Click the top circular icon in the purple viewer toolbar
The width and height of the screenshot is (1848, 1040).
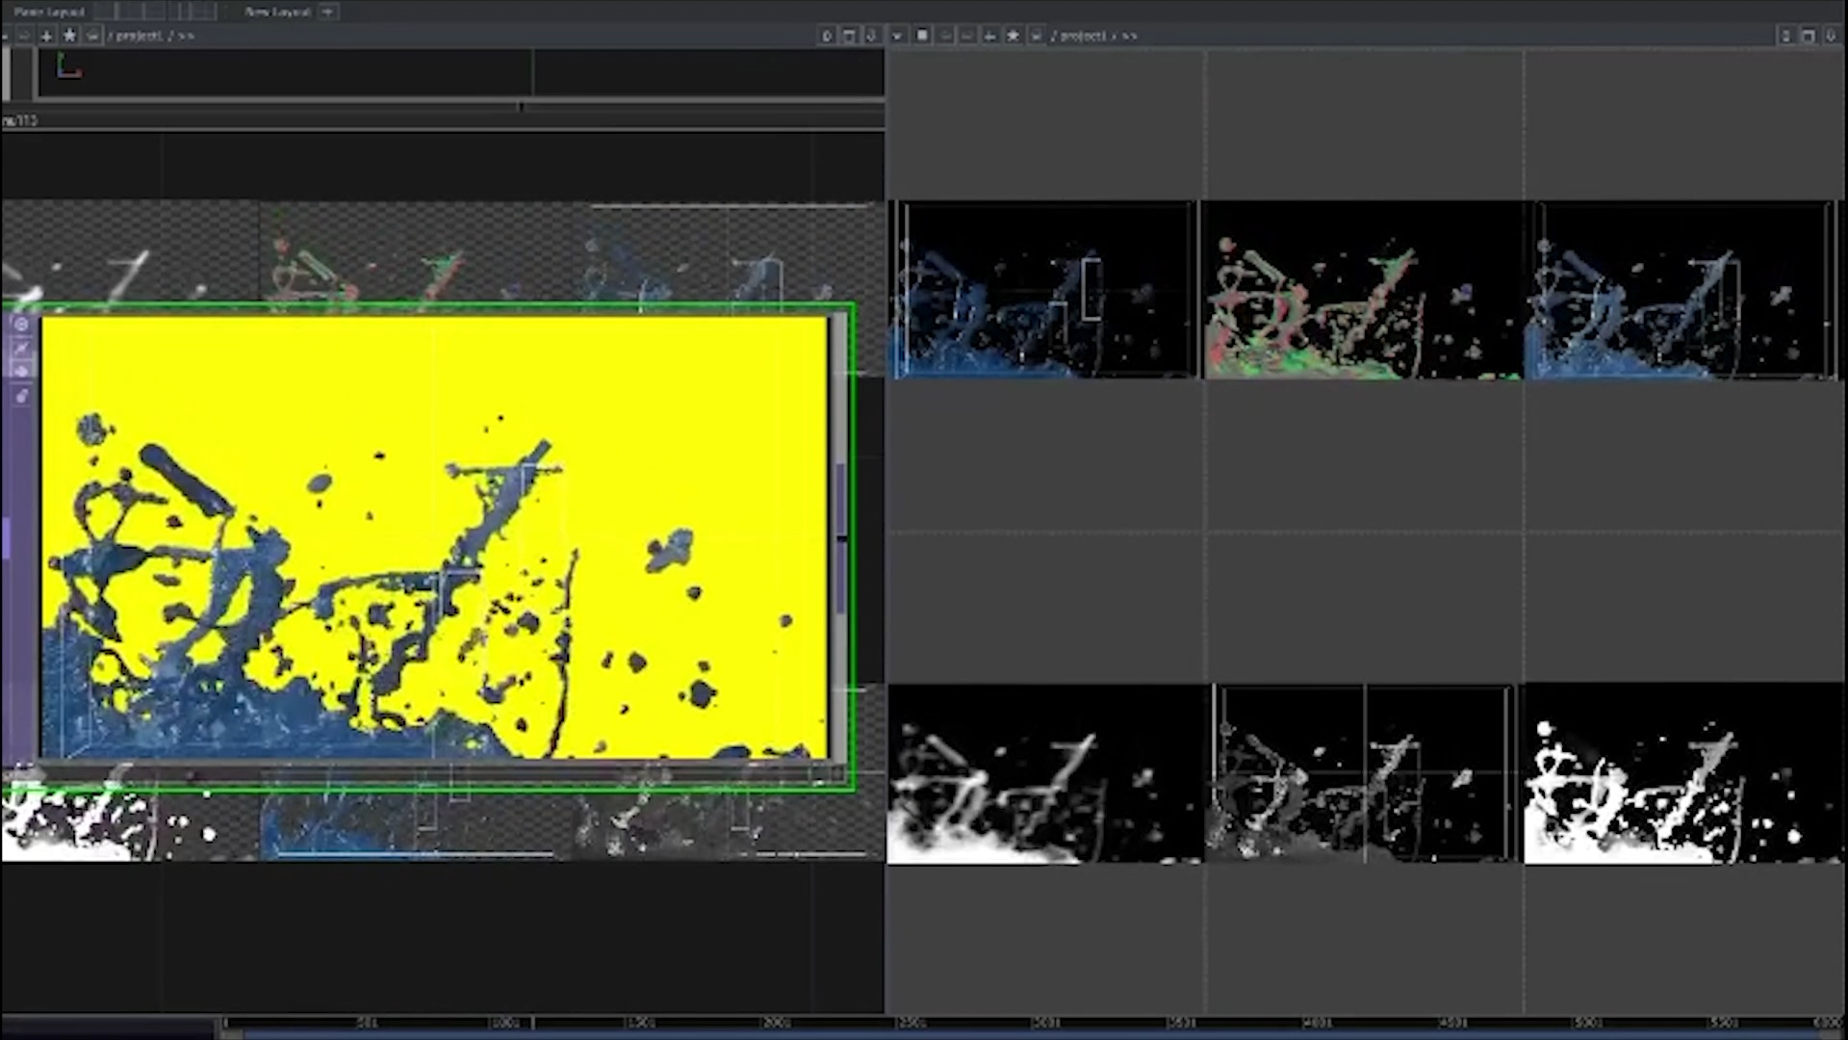pos(21,325)
